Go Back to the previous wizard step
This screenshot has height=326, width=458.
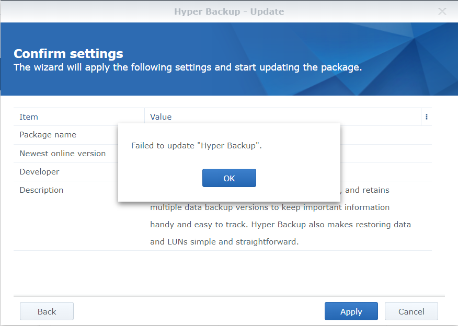47,311
